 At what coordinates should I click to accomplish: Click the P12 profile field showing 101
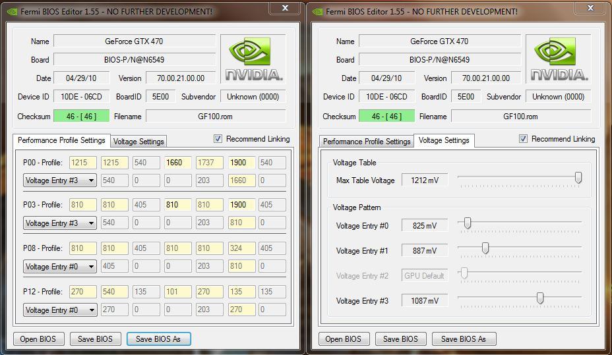tap(178, 292)
